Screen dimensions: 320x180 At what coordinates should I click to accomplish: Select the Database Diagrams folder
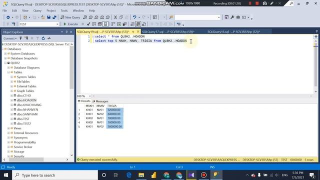point(26,68)
